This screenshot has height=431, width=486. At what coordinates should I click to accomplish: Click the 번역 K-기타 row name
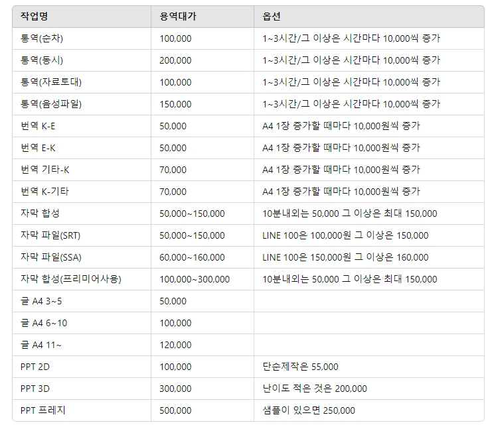(44, 192)
